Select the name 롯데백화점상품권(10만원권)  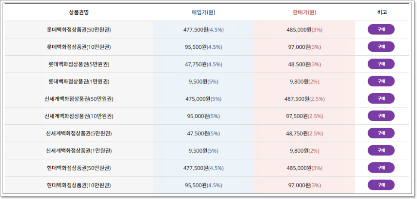(79, 47)
